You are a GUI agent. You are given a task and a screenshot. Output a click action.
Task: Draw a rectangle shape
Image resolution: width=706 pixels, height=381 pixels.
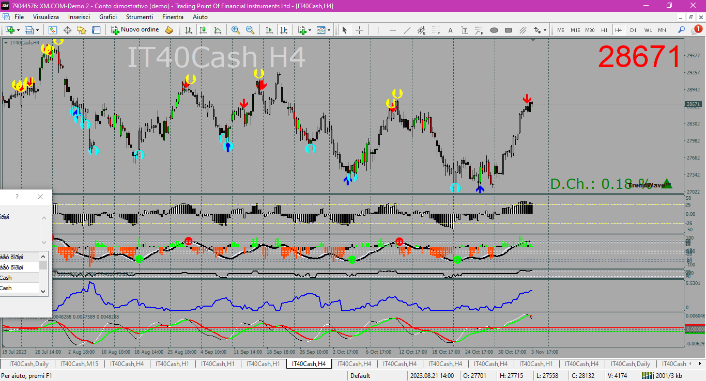[509, 30]
